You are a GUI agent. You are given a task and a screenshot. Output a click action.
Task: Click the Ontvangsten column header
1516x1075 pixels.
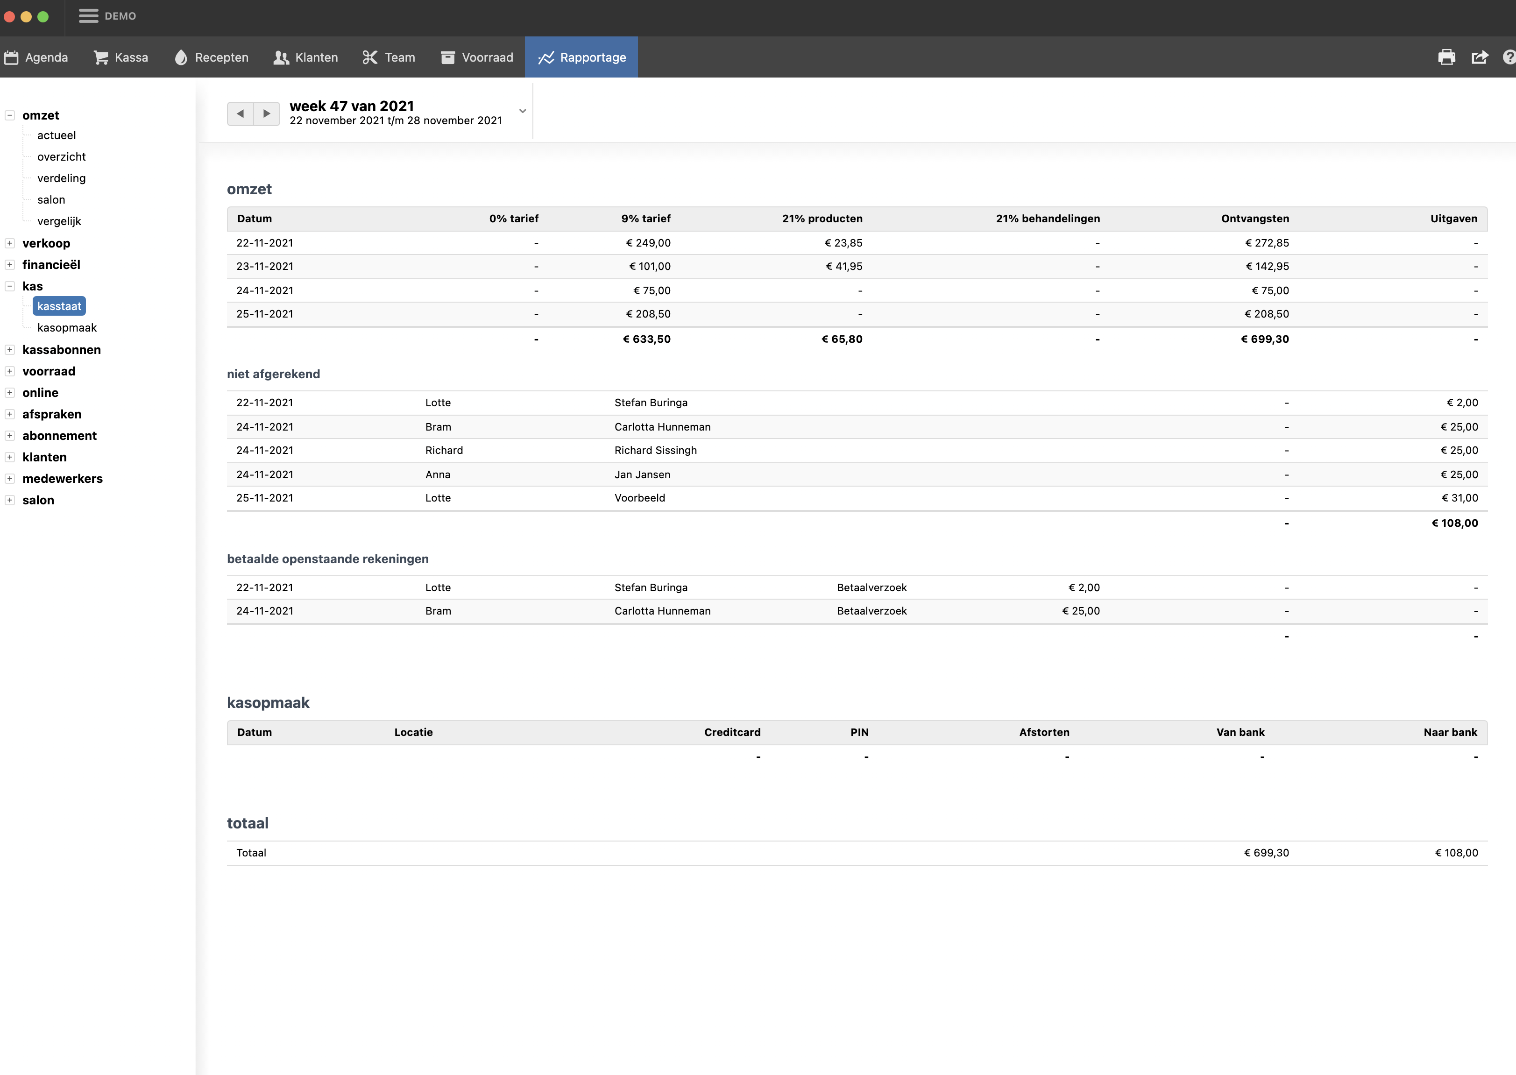1254,219
